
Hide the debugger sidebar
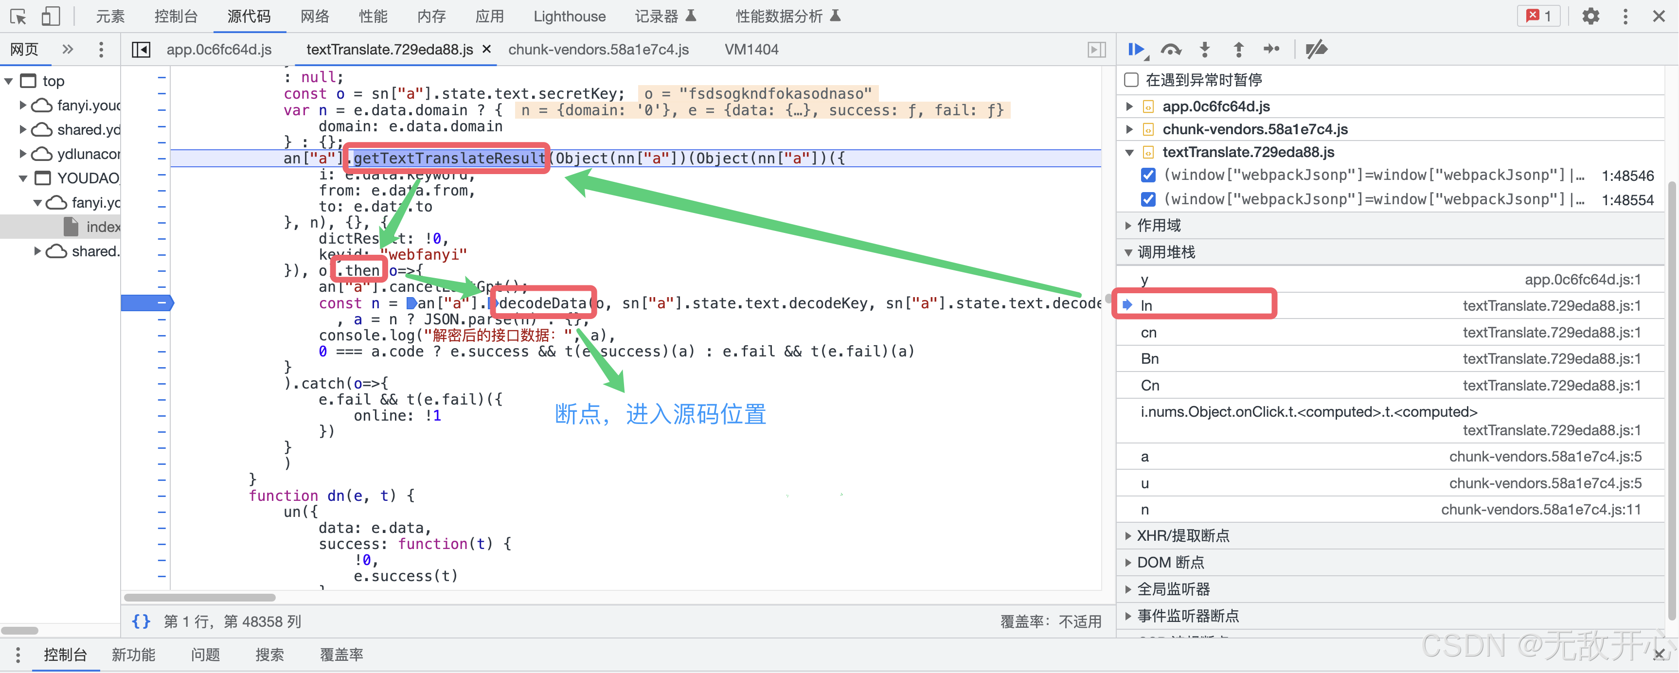1097,50
